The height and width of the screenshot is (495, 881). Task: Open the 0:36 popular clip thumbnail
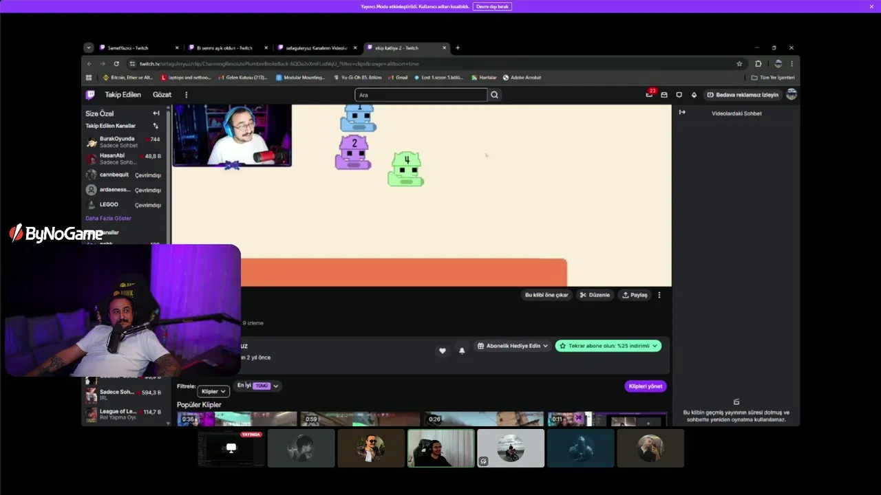coord(237,419)
